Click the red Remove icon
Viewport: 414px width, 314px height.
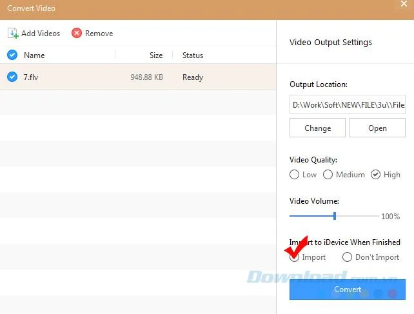(x=77, y=34)
